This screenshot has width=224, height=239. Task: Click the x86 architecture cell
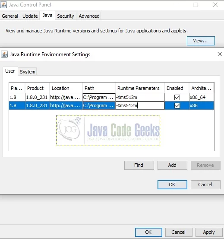[x=201, y=105]
